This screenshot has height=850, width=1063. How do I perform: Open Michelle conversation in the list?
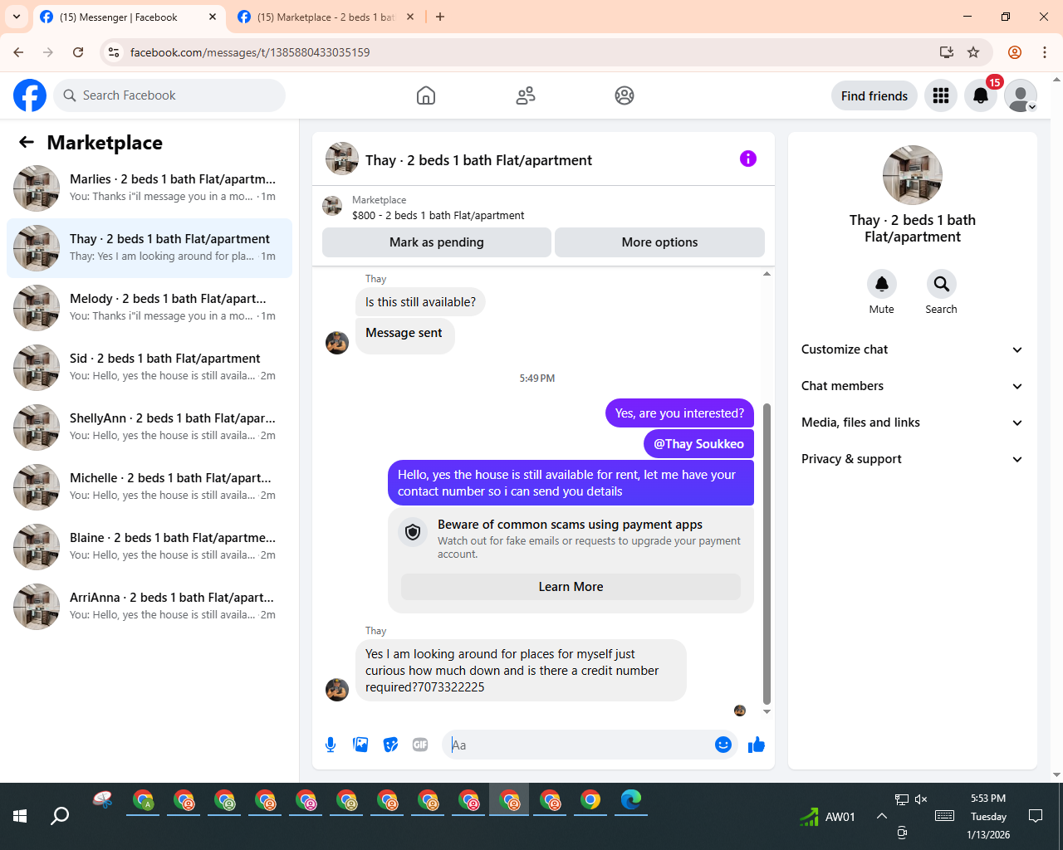click(149, 487)
